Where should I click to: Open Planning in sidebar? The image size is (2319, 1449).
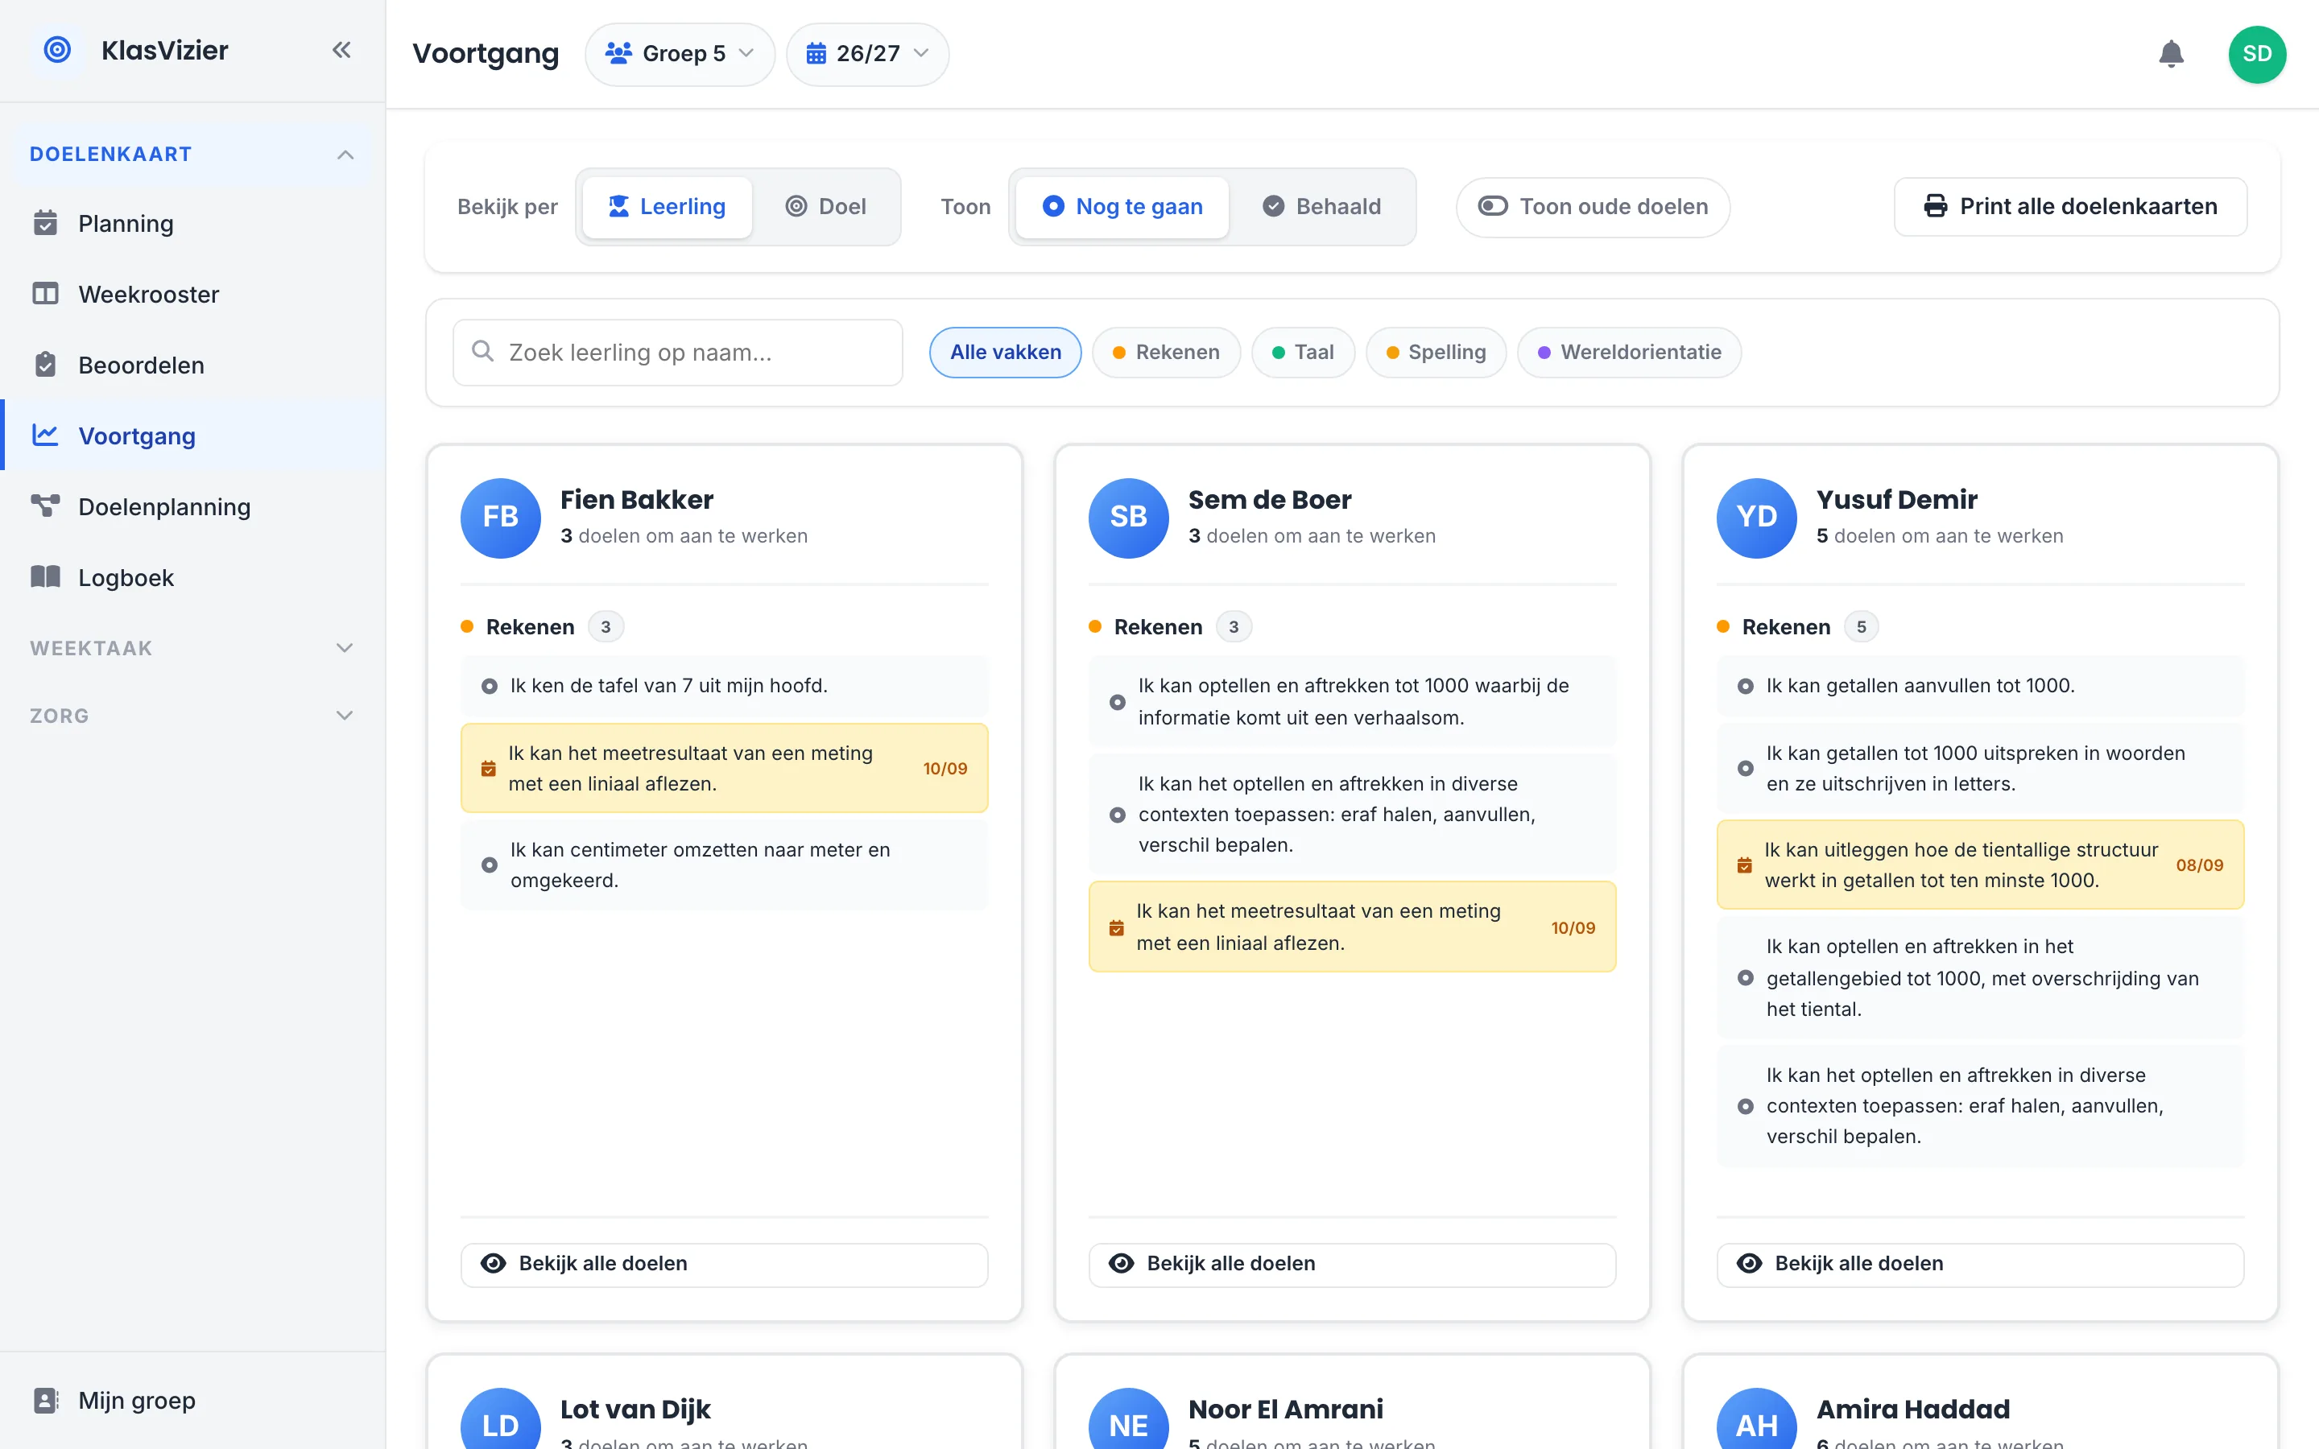tap(192, 223)
